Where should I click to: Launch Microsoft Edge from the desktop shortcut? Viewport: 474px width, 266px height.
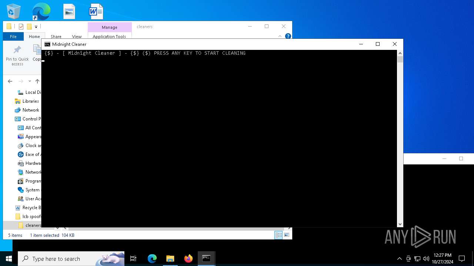coord(41,11)
